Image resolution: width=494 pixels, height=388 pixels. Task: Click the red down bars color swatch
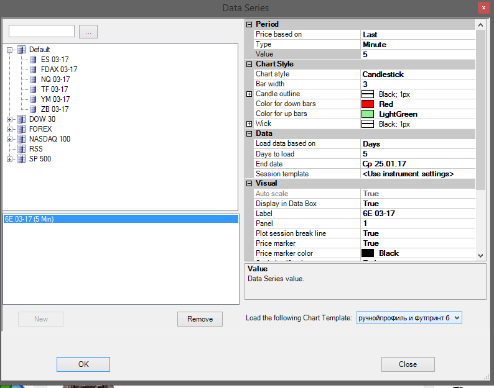[x=368, y=104]
